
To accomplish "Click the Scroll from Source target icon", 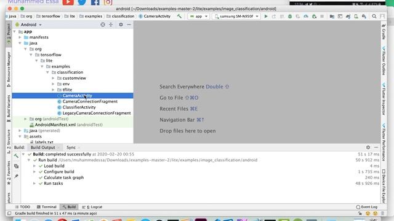I will [103, 25].
